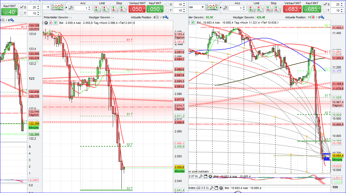Open chart settings with the wrench icon
Image resolution: width=346 pixels, height=193 pixels.
70,8
